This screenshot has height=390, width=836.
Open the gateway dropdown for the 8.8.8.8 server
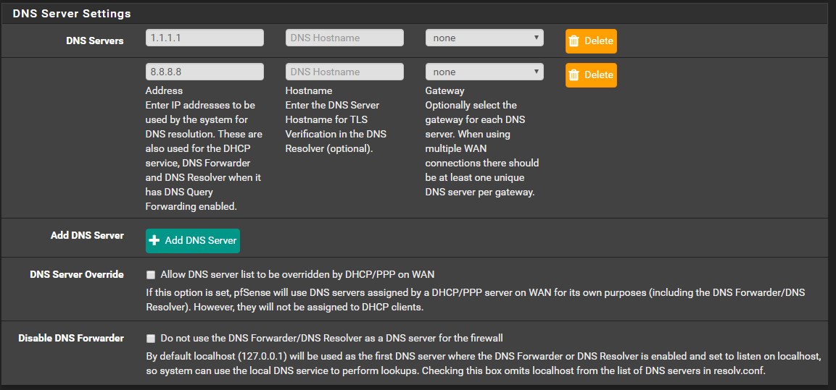click(x=484, y=72)
